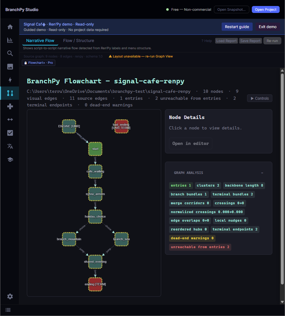285x316 pixels.
Task: Click the 'local nudges 0' chip
Action: tap(231, 220)
